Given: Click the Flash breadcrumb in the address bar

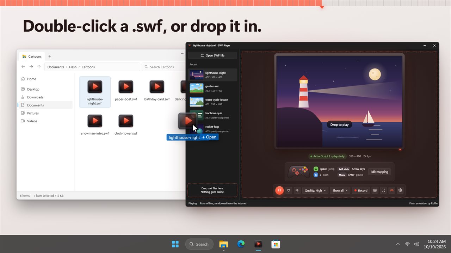Looking at the screenshot, I should coord(73,67).
